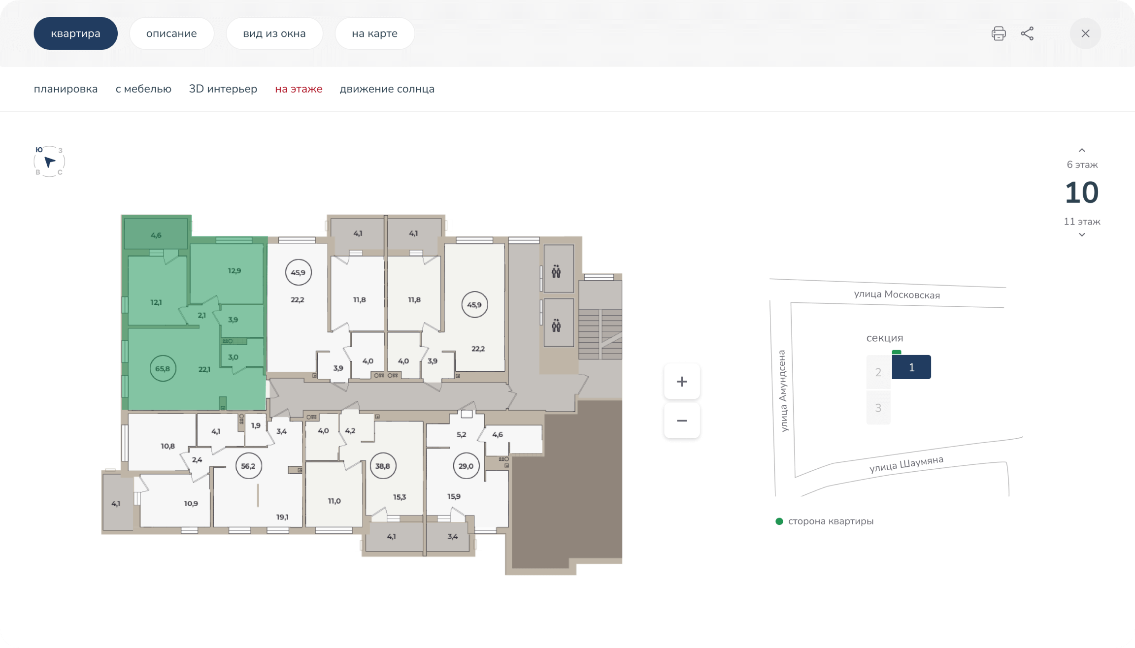Switch to вид из окна tab

tap(274, 33)
